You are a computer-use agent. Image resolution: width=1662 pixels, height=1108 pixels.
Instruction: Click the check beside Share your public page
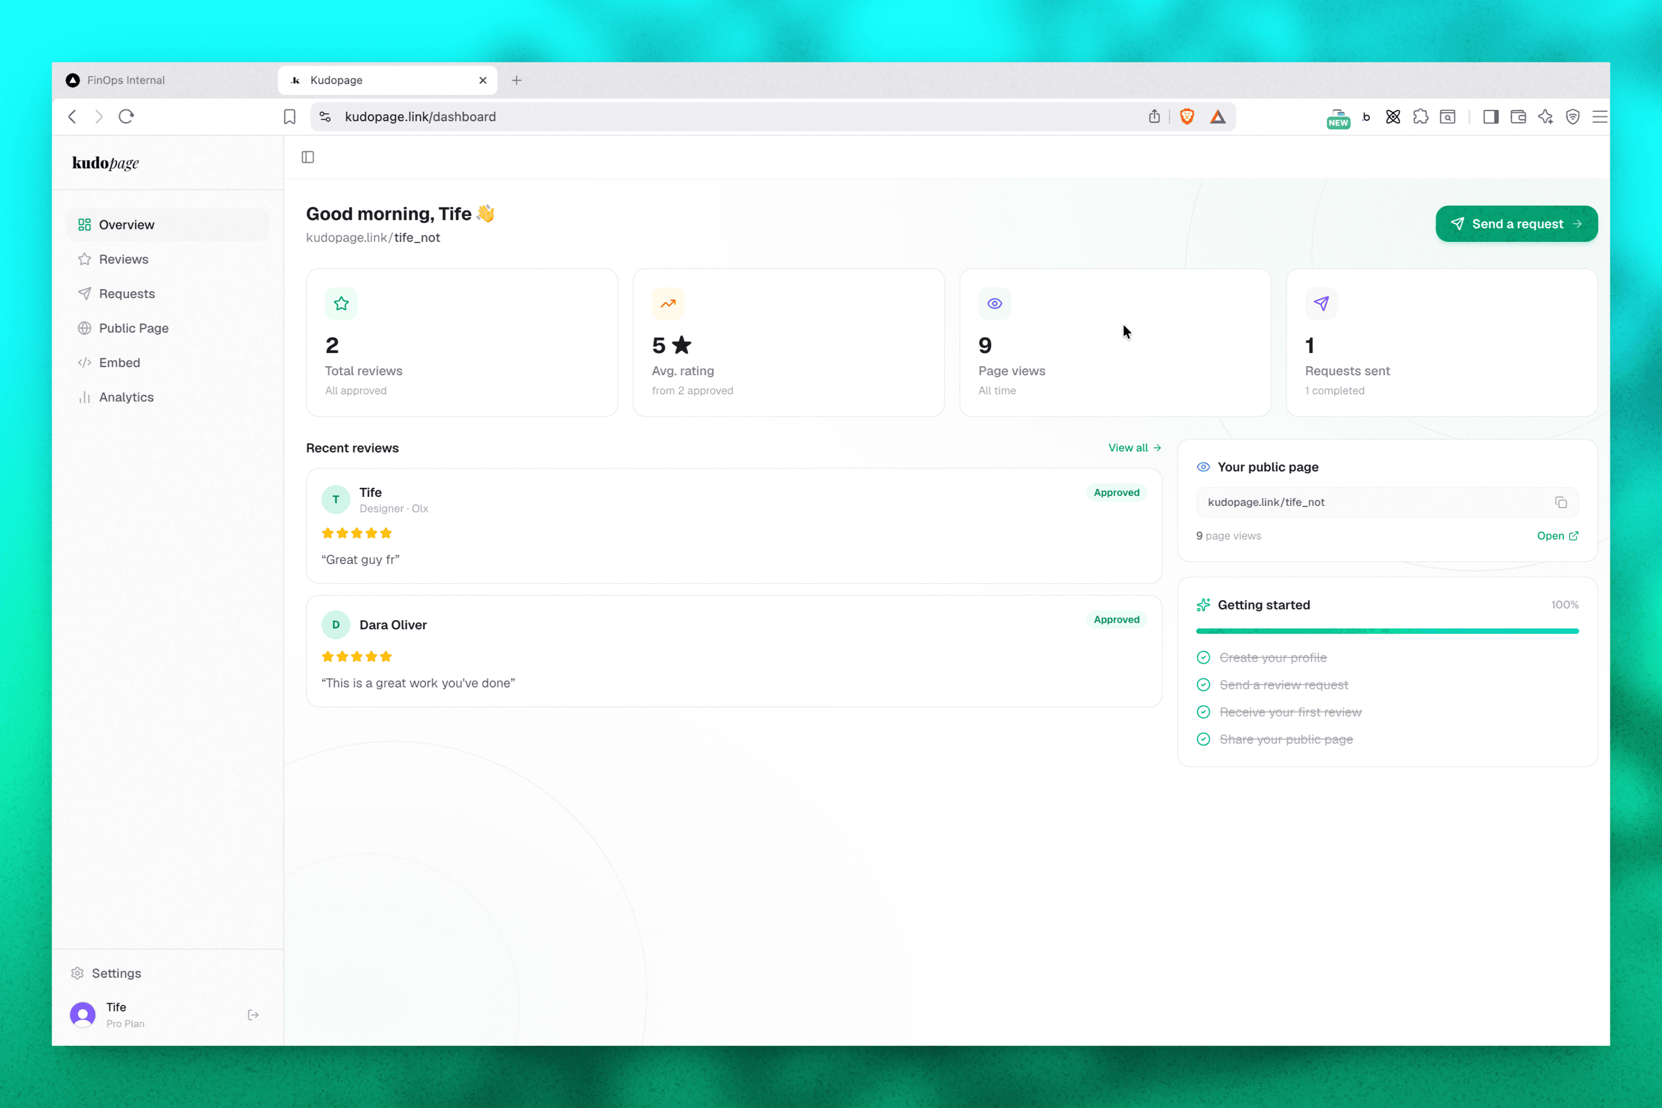pos(1203,739)
